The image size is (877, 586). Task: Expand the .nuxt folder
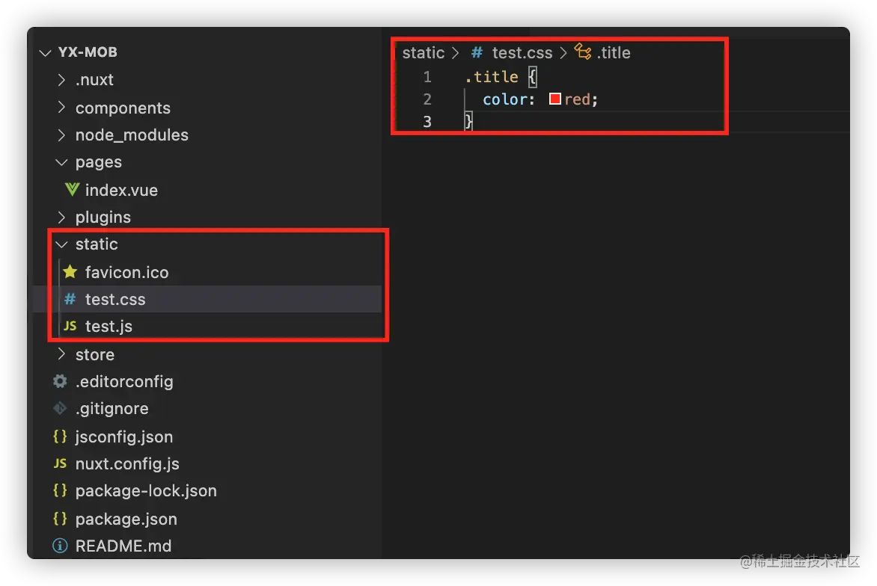coord(61,80)
